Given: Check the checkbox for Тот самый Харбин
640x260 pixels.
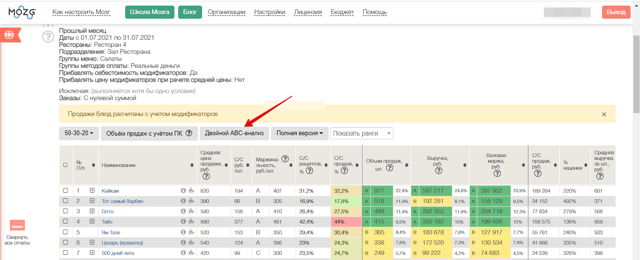Looking at the screenshot, I should pos(66,201).
